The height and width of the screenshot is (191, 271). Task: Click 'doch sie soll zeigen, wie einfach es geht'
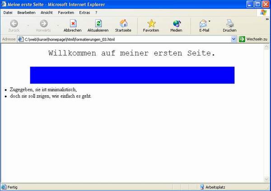[x=51, y=96]
